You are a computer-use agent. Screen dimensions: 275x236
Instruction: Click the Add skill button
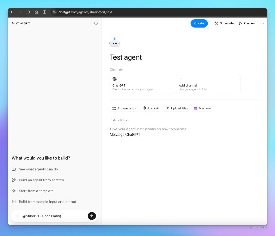pyautogui.click(x=151, y=108)
